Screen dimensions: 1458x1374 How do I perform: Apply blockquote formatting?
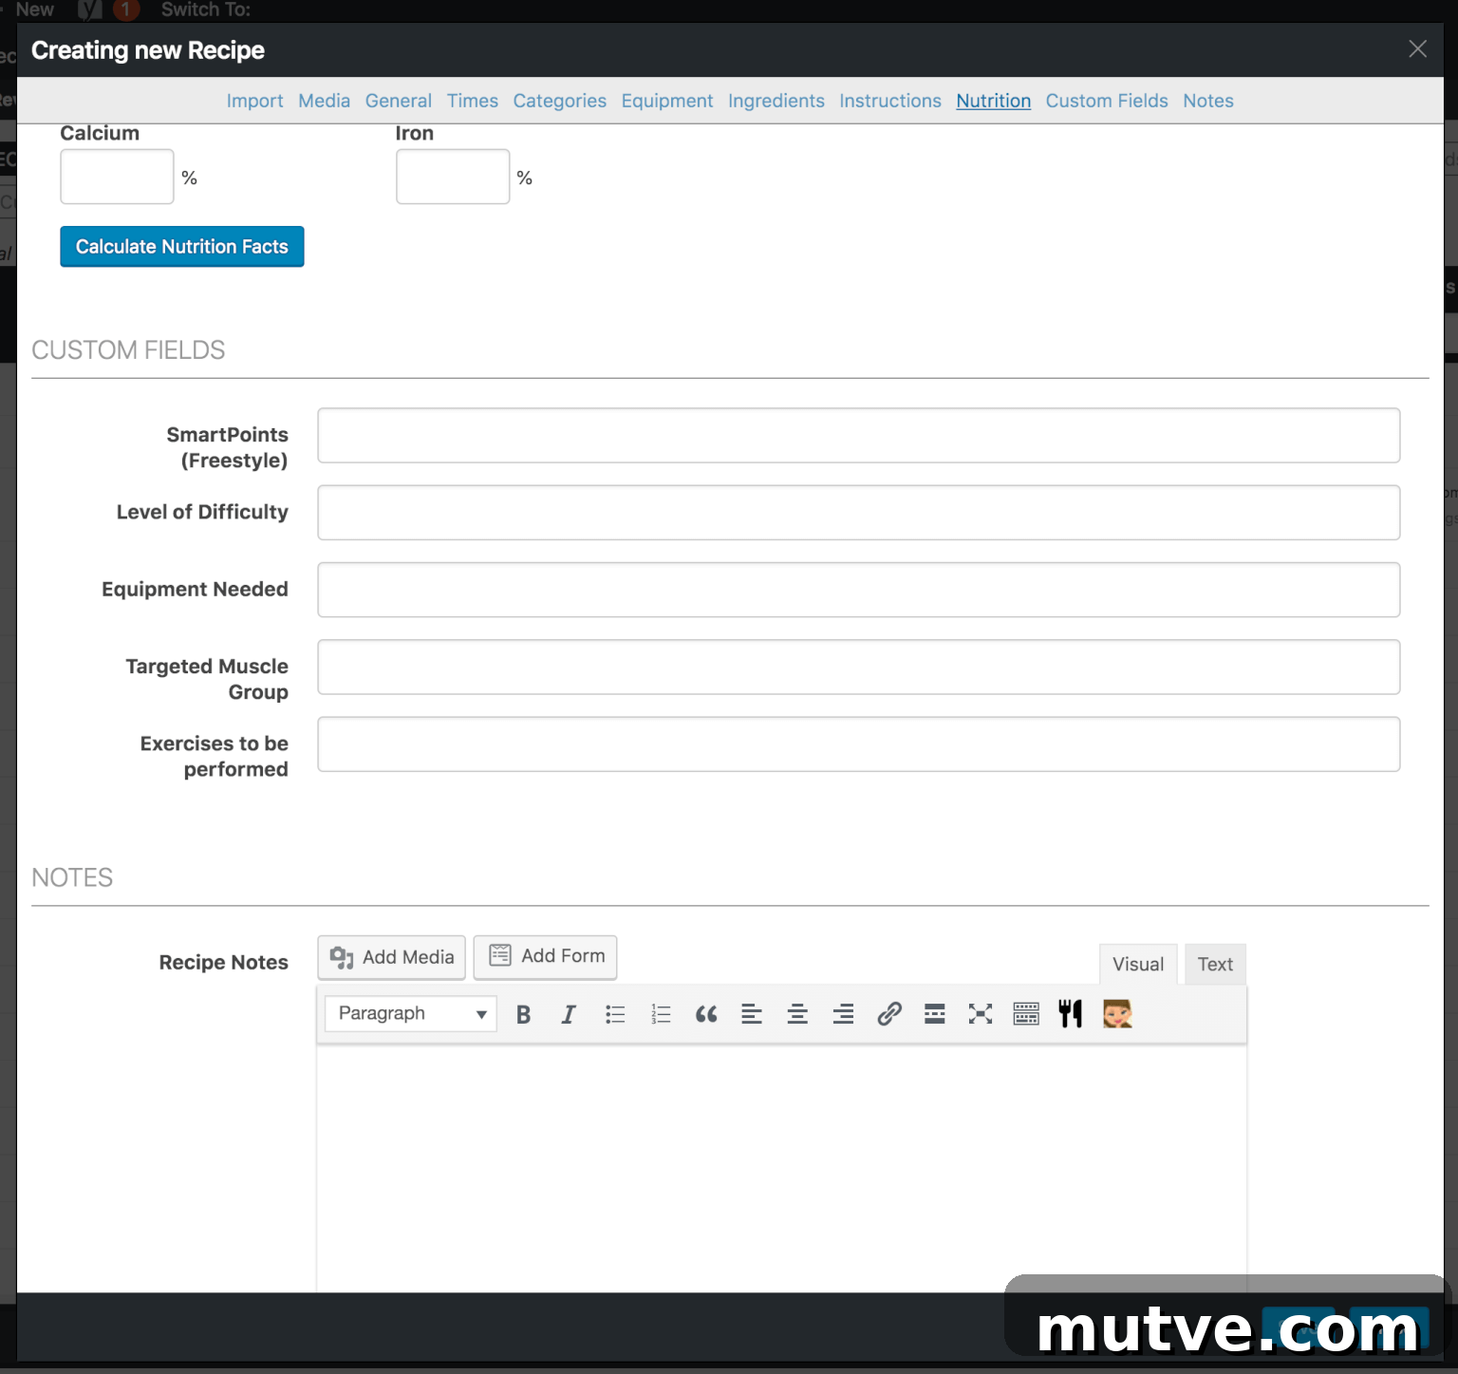(706, 1014)
